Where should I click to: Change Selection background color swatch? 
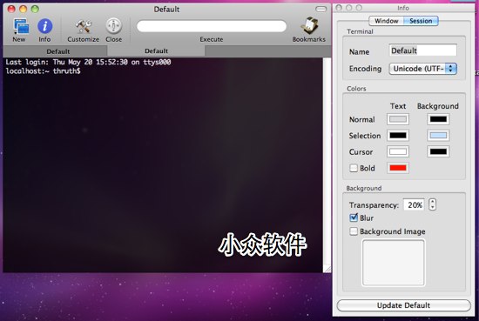pos(438,136)
